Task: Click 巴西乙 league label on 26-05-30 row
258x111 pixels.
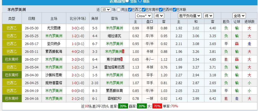Action: (x=12, y=28)
